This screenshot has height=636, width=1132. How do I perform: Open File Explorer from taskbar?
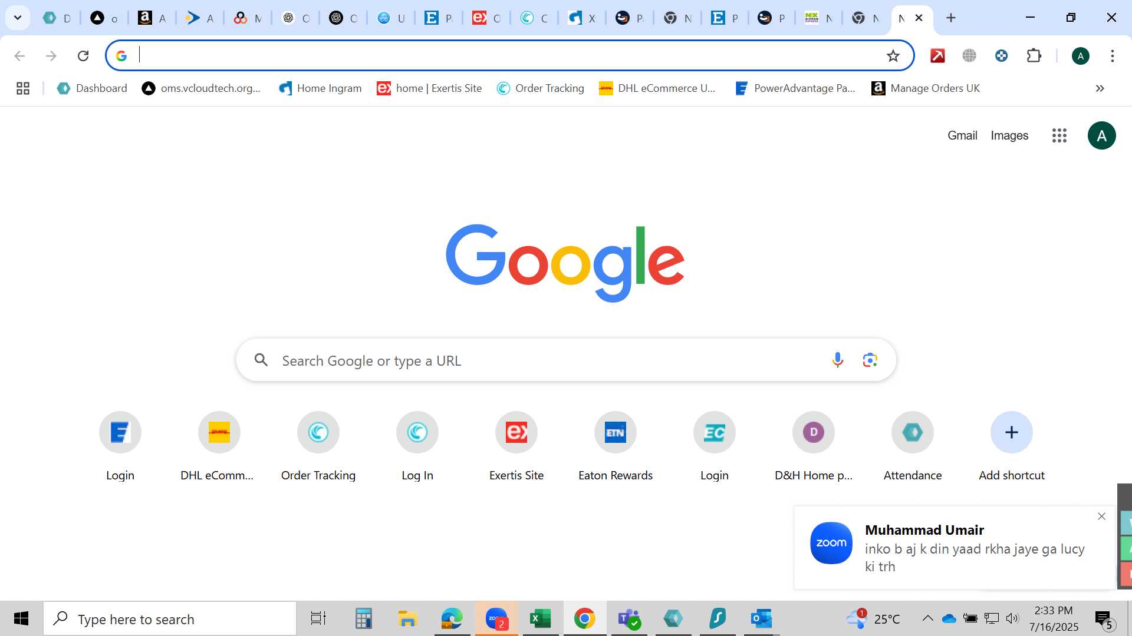[x=407, y=618]
